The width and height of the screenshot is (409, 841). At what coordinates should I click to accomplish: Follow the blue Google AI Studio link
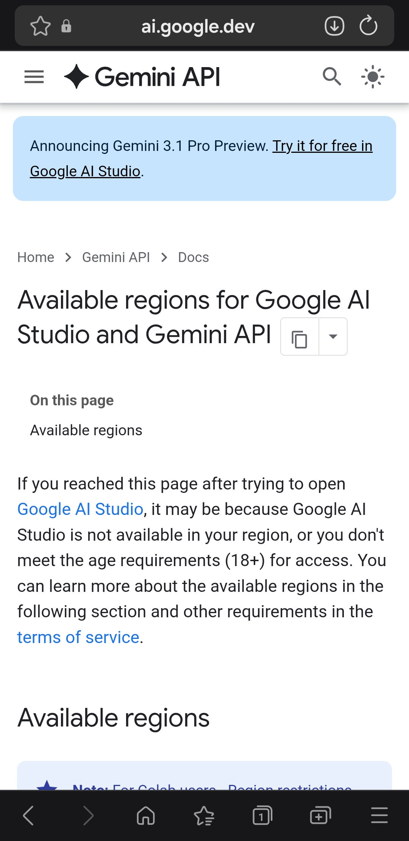click(80, 509)
